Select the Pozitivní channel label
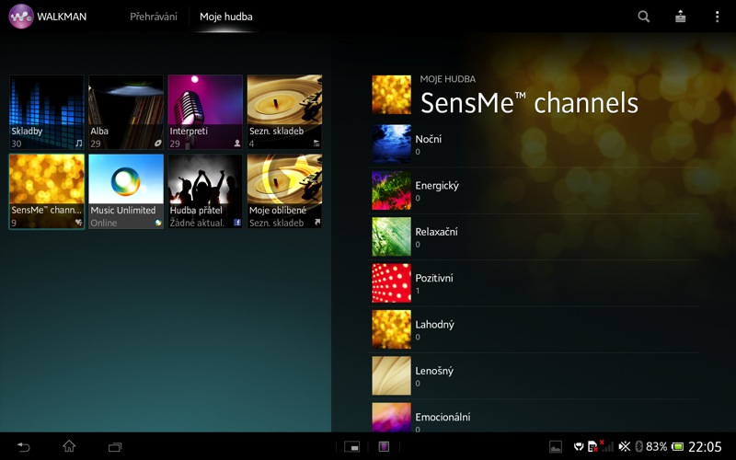 434,278
